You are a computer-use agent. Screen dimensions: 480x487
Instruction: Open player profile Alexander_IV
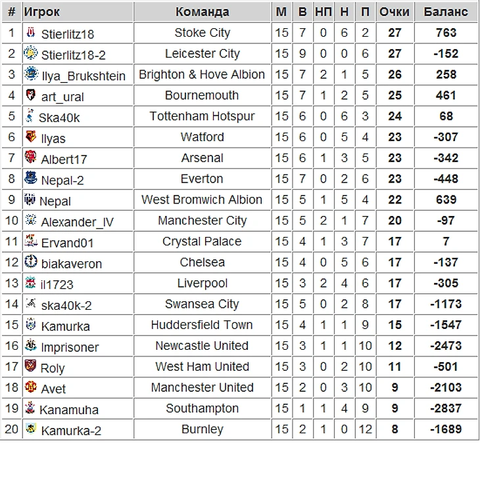[x=77, y=222]
